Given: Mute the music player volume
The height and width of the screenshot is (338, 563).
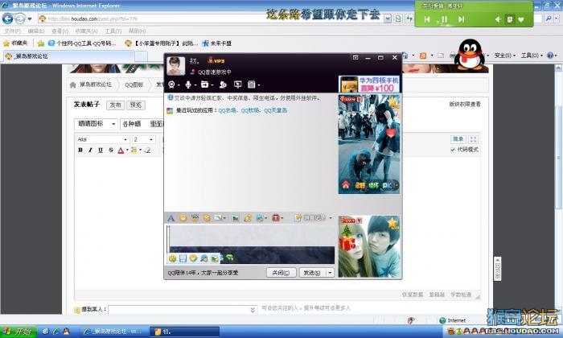Looking at the screenshot, I should tap(498, 19).
